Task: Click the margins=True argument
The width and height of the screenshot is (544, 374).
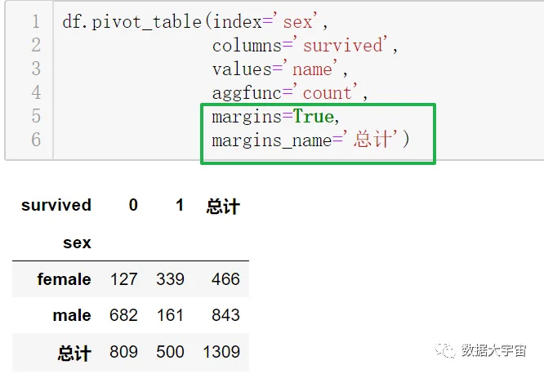Action: pos(276,116)
